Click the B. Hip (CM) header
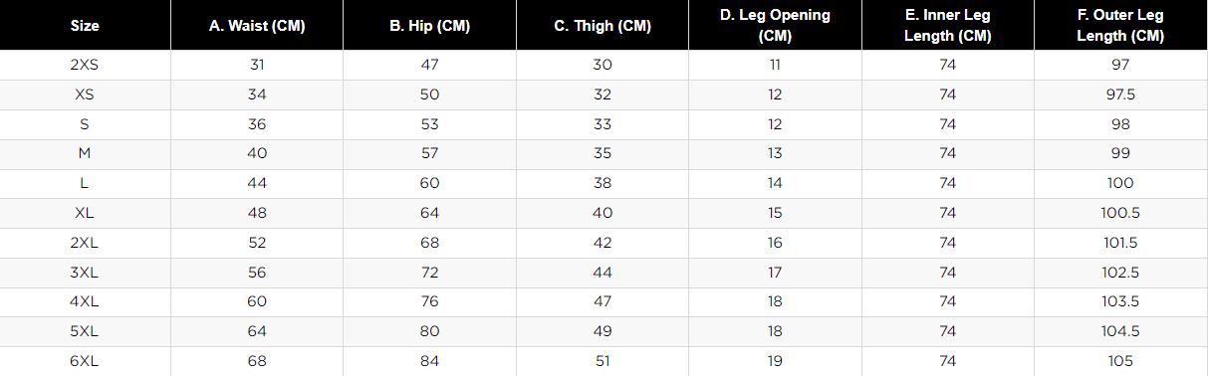This screenshot has width=1208, height=376. [429, 26]
